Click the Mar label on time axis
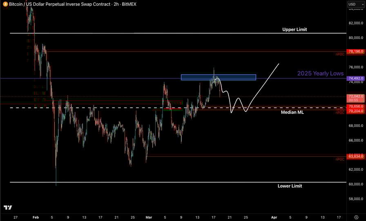This screenshot has height=221, width=366. point(149,217)
